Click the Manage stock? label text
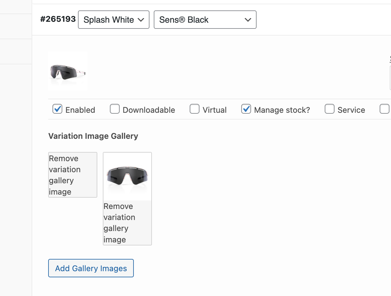 point(282,110)
